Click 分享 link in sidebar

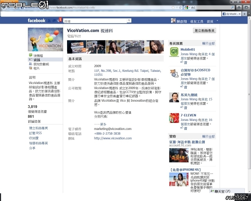coord(32,148)
